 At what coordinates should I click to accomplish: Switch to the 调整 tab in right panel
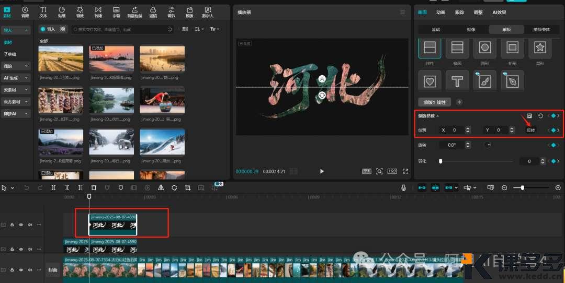(478, 12)
